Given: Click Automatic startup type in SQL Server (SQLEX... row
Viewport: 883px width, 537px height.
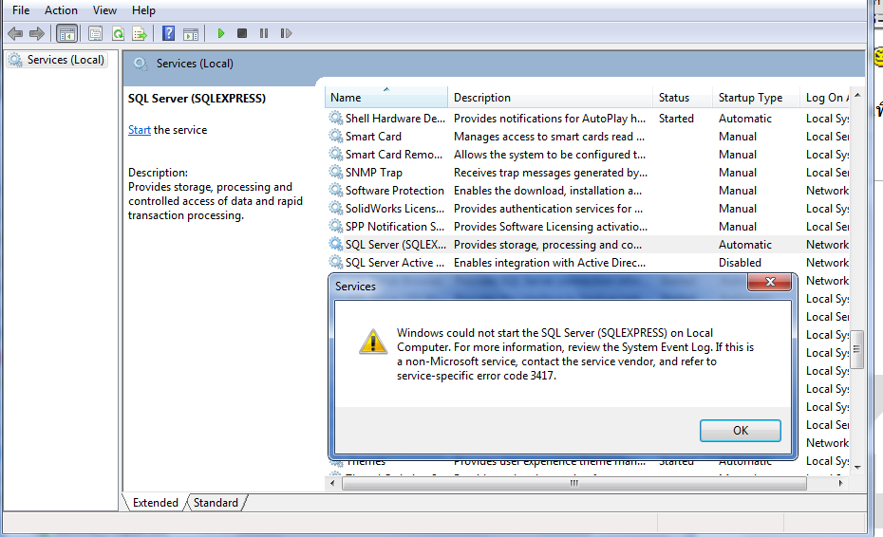Looking at the screenshot, I should coord(745,244).
